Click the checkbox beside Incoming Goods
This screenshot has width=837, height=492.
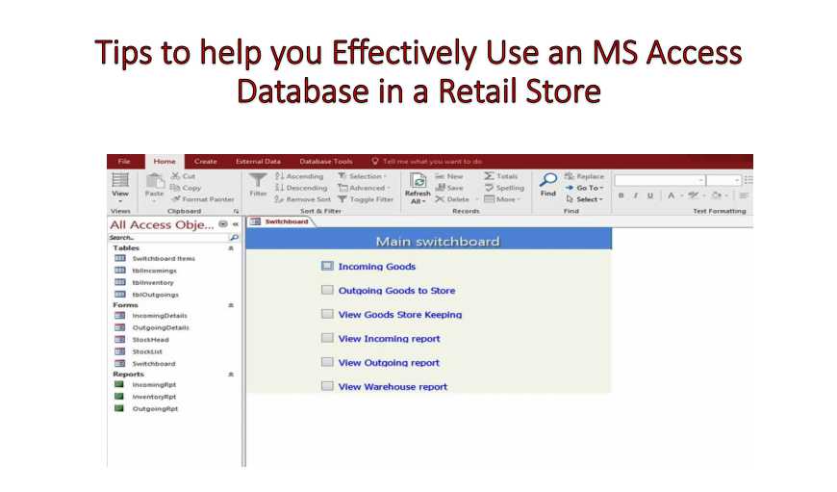(327, 266)
